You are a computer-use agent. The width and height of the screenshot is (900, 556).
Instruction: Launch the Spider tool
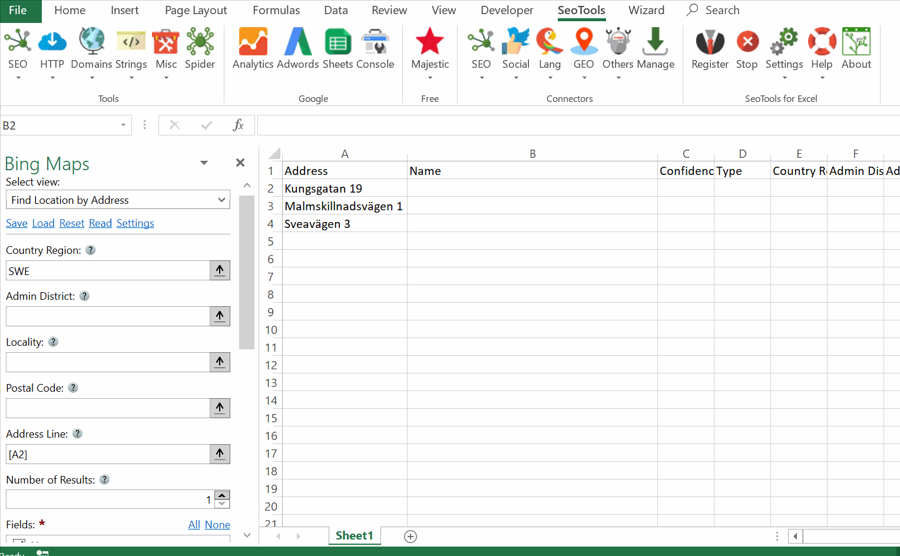(x=200, y=49)
